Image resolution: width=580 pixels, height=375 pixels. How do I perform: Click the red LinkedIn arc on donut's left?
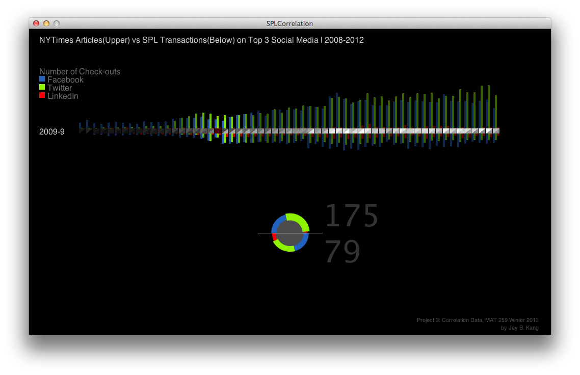tap(274, 237)
